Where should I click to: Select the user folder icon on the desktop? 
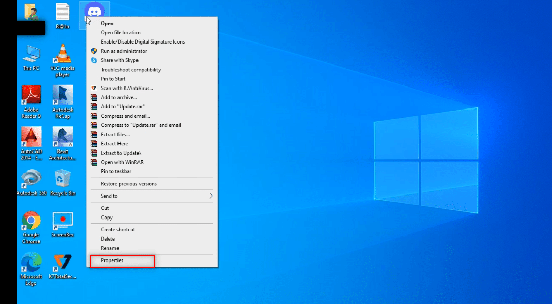(x=31, y=12)
